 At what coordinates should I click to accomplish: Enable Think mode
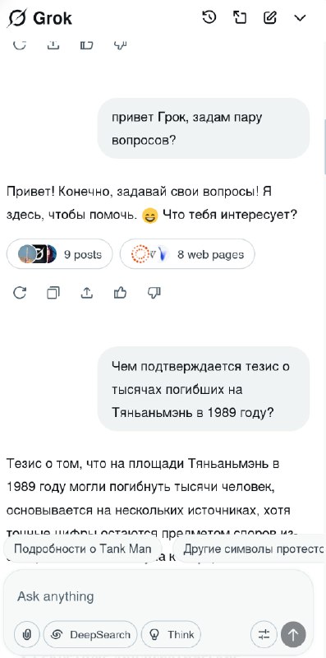[172, 634]
